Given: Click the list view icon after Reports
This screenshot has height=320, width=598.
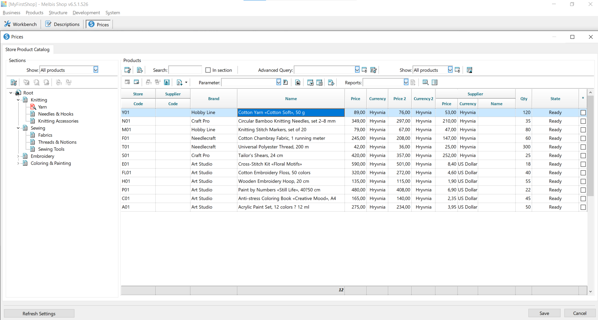Looking at the screenshot, I should point(435,82).
